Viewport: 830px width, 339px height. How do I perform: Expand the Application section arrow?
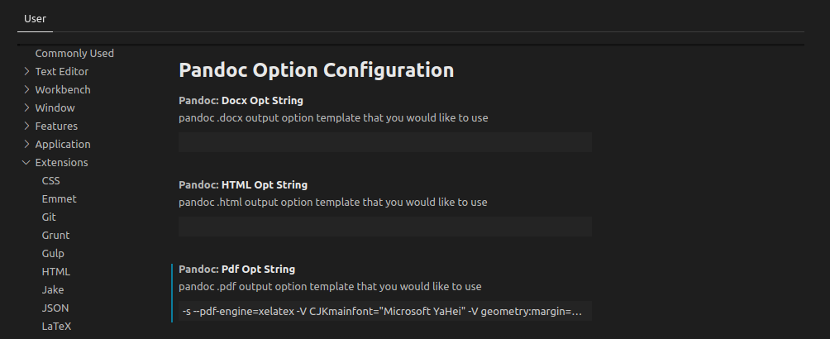click(26, 144)
